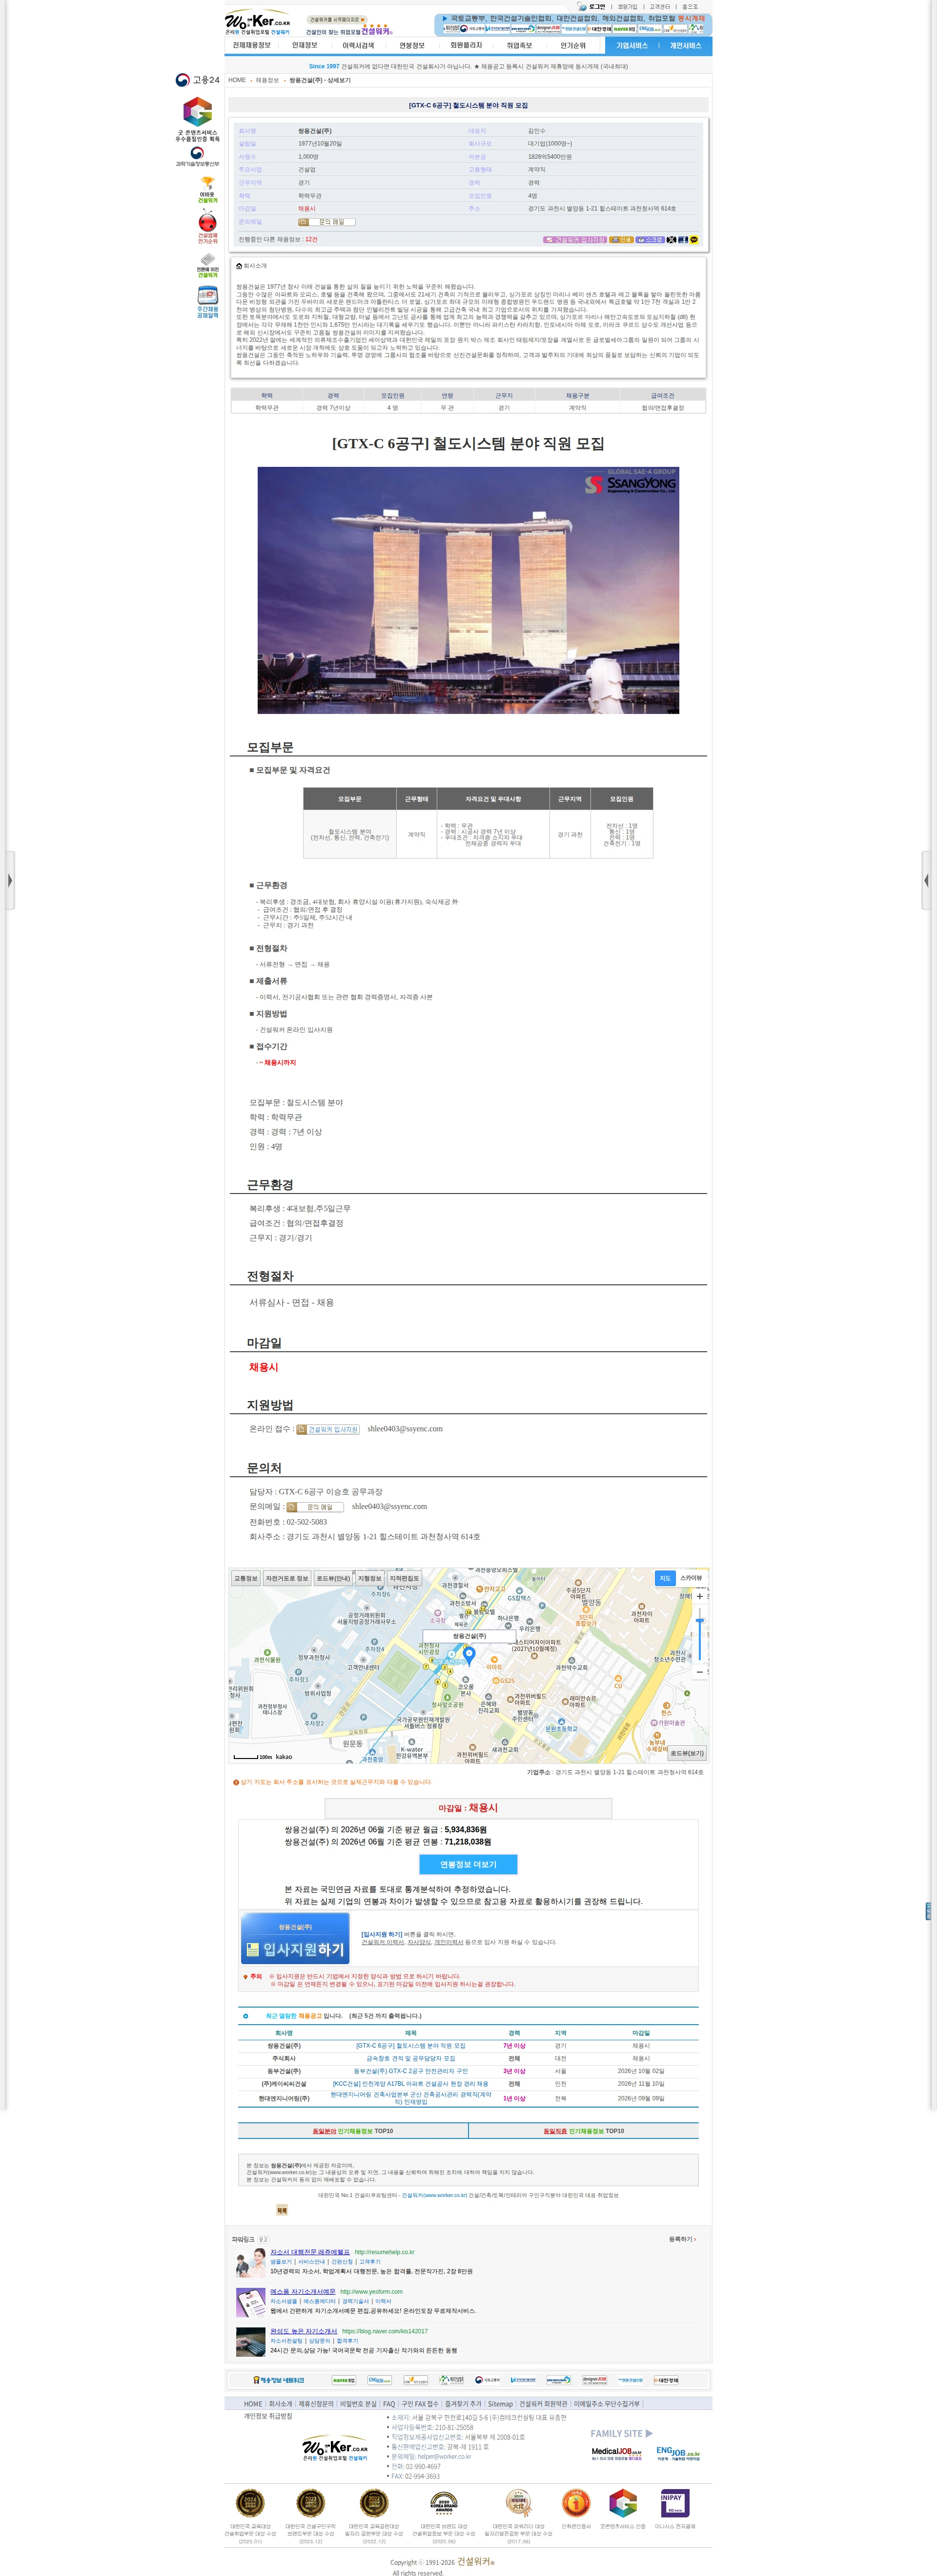Open the Sitemap footer link
Image resolution: width=937 pixels, height=2576 pixels.
click(x=501, y=2404)
